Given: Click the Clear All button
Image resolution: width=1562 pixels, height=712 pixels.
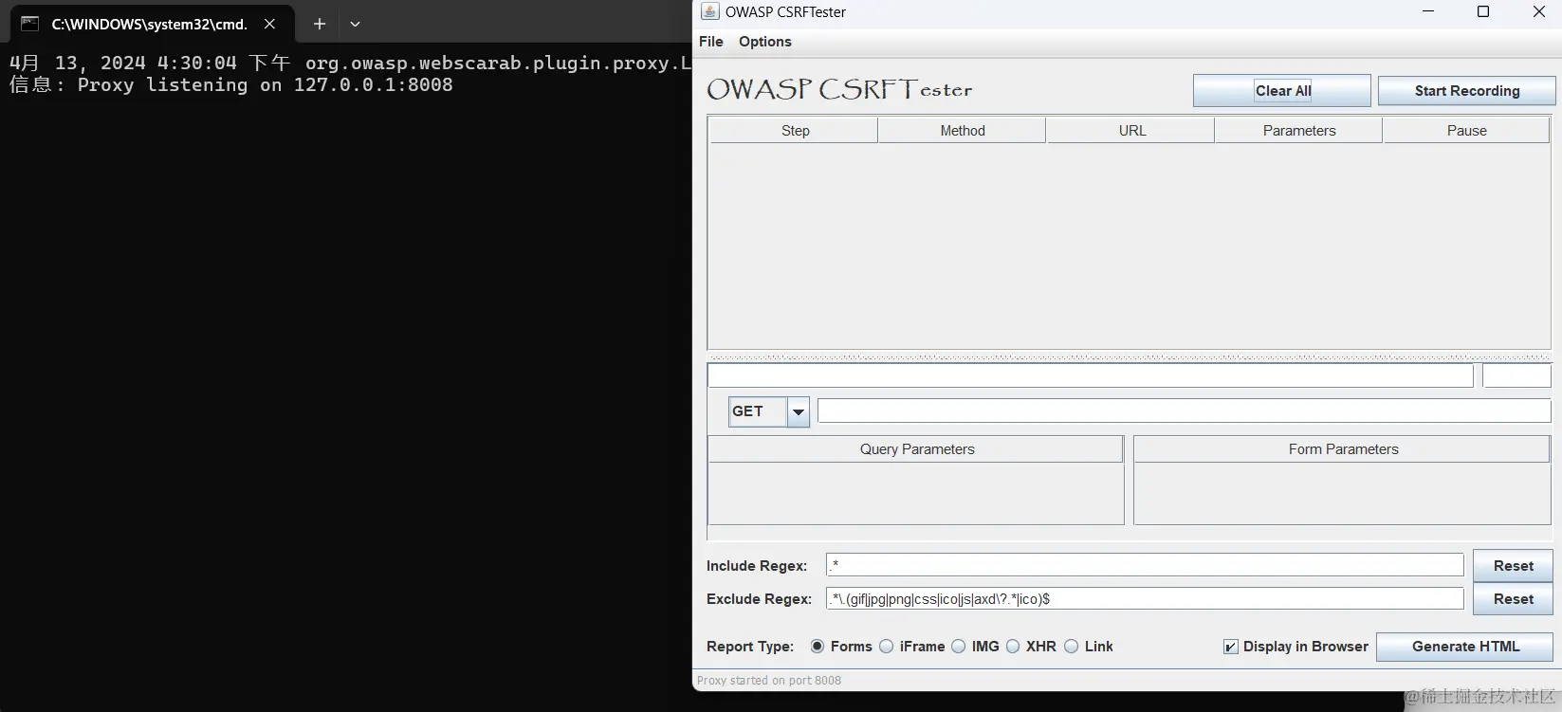Looking at the screenshot, I should pyautogui.click(x=1282, y=91).
